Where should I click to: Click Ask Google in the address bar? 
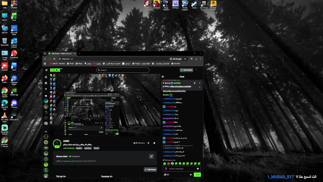[176, 59]
